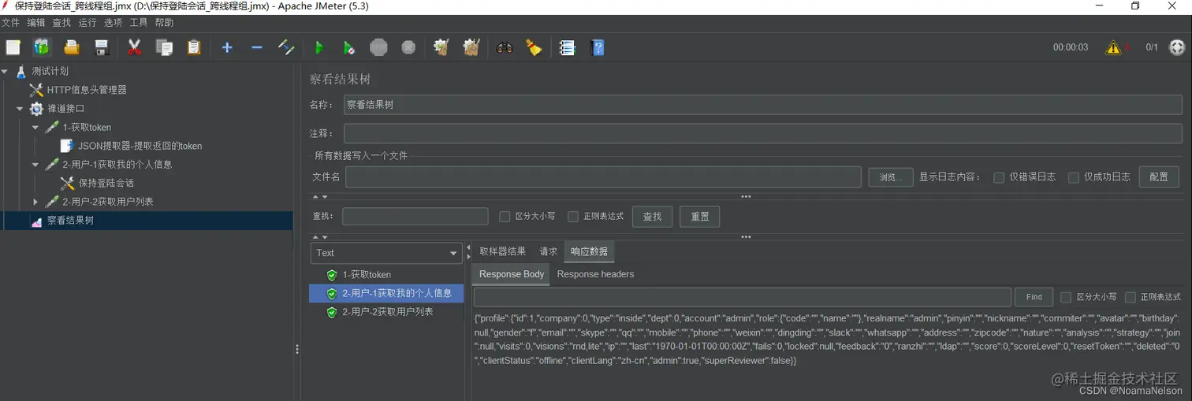Click the Toggle enable/disable toolbar icon
Viewport: 1192px width, 401px height.
tap(286, 47)
